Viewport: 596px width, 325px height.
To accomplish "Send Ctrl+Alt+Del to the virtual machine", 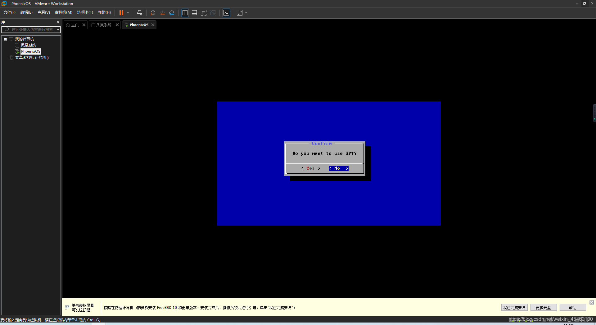I will (x=140, y=13).
